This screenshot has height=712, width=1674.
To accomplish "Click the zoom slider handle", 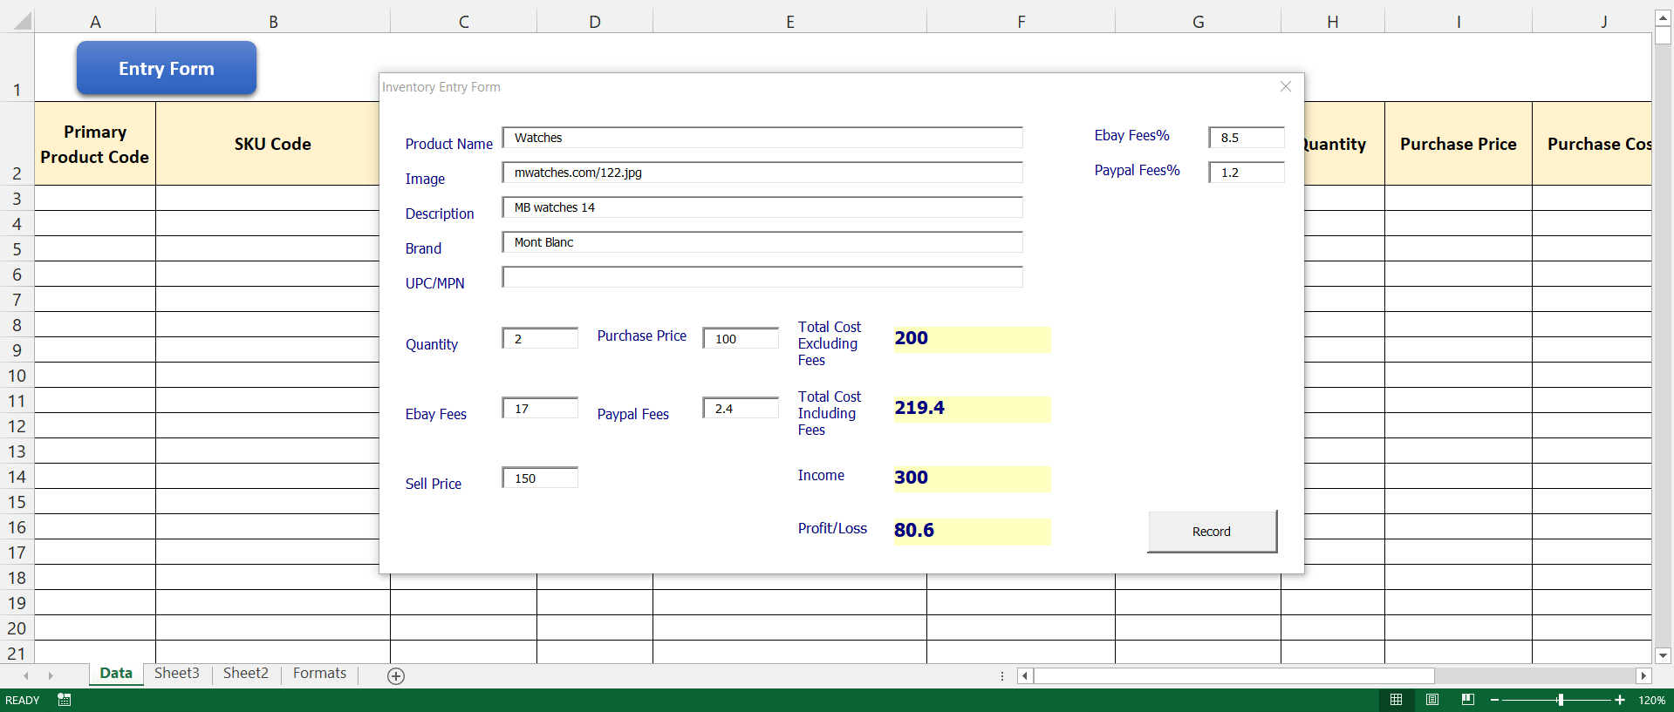I will (1560, 700).
